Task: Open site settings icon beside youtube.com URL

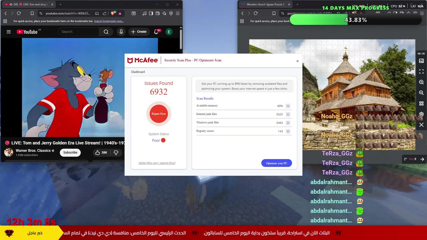Action: [x=41, y=13]
